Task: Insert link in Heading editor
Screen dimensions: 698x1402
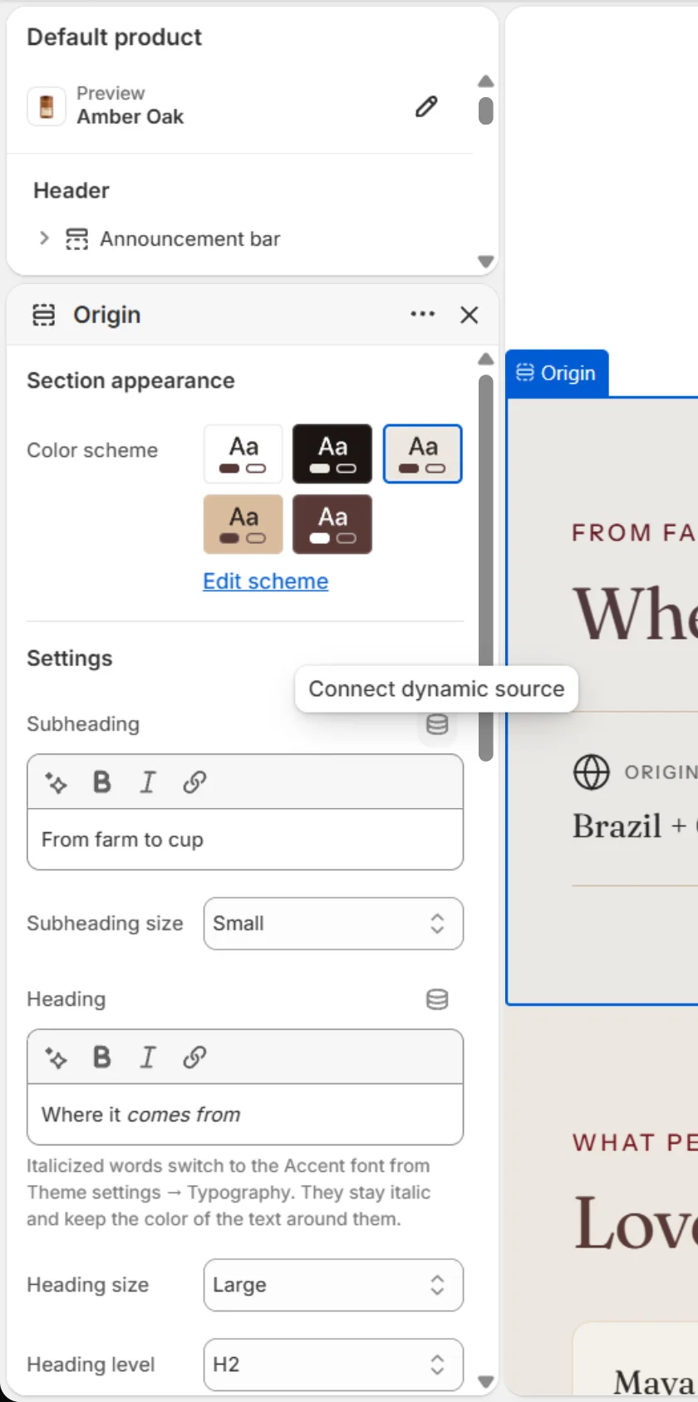Action: tap(194, 1057)
